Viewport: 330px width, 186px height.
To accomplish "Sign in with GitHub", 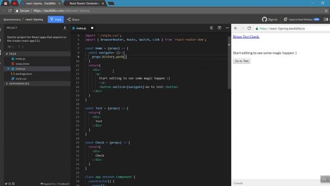I will click(270, 20).
